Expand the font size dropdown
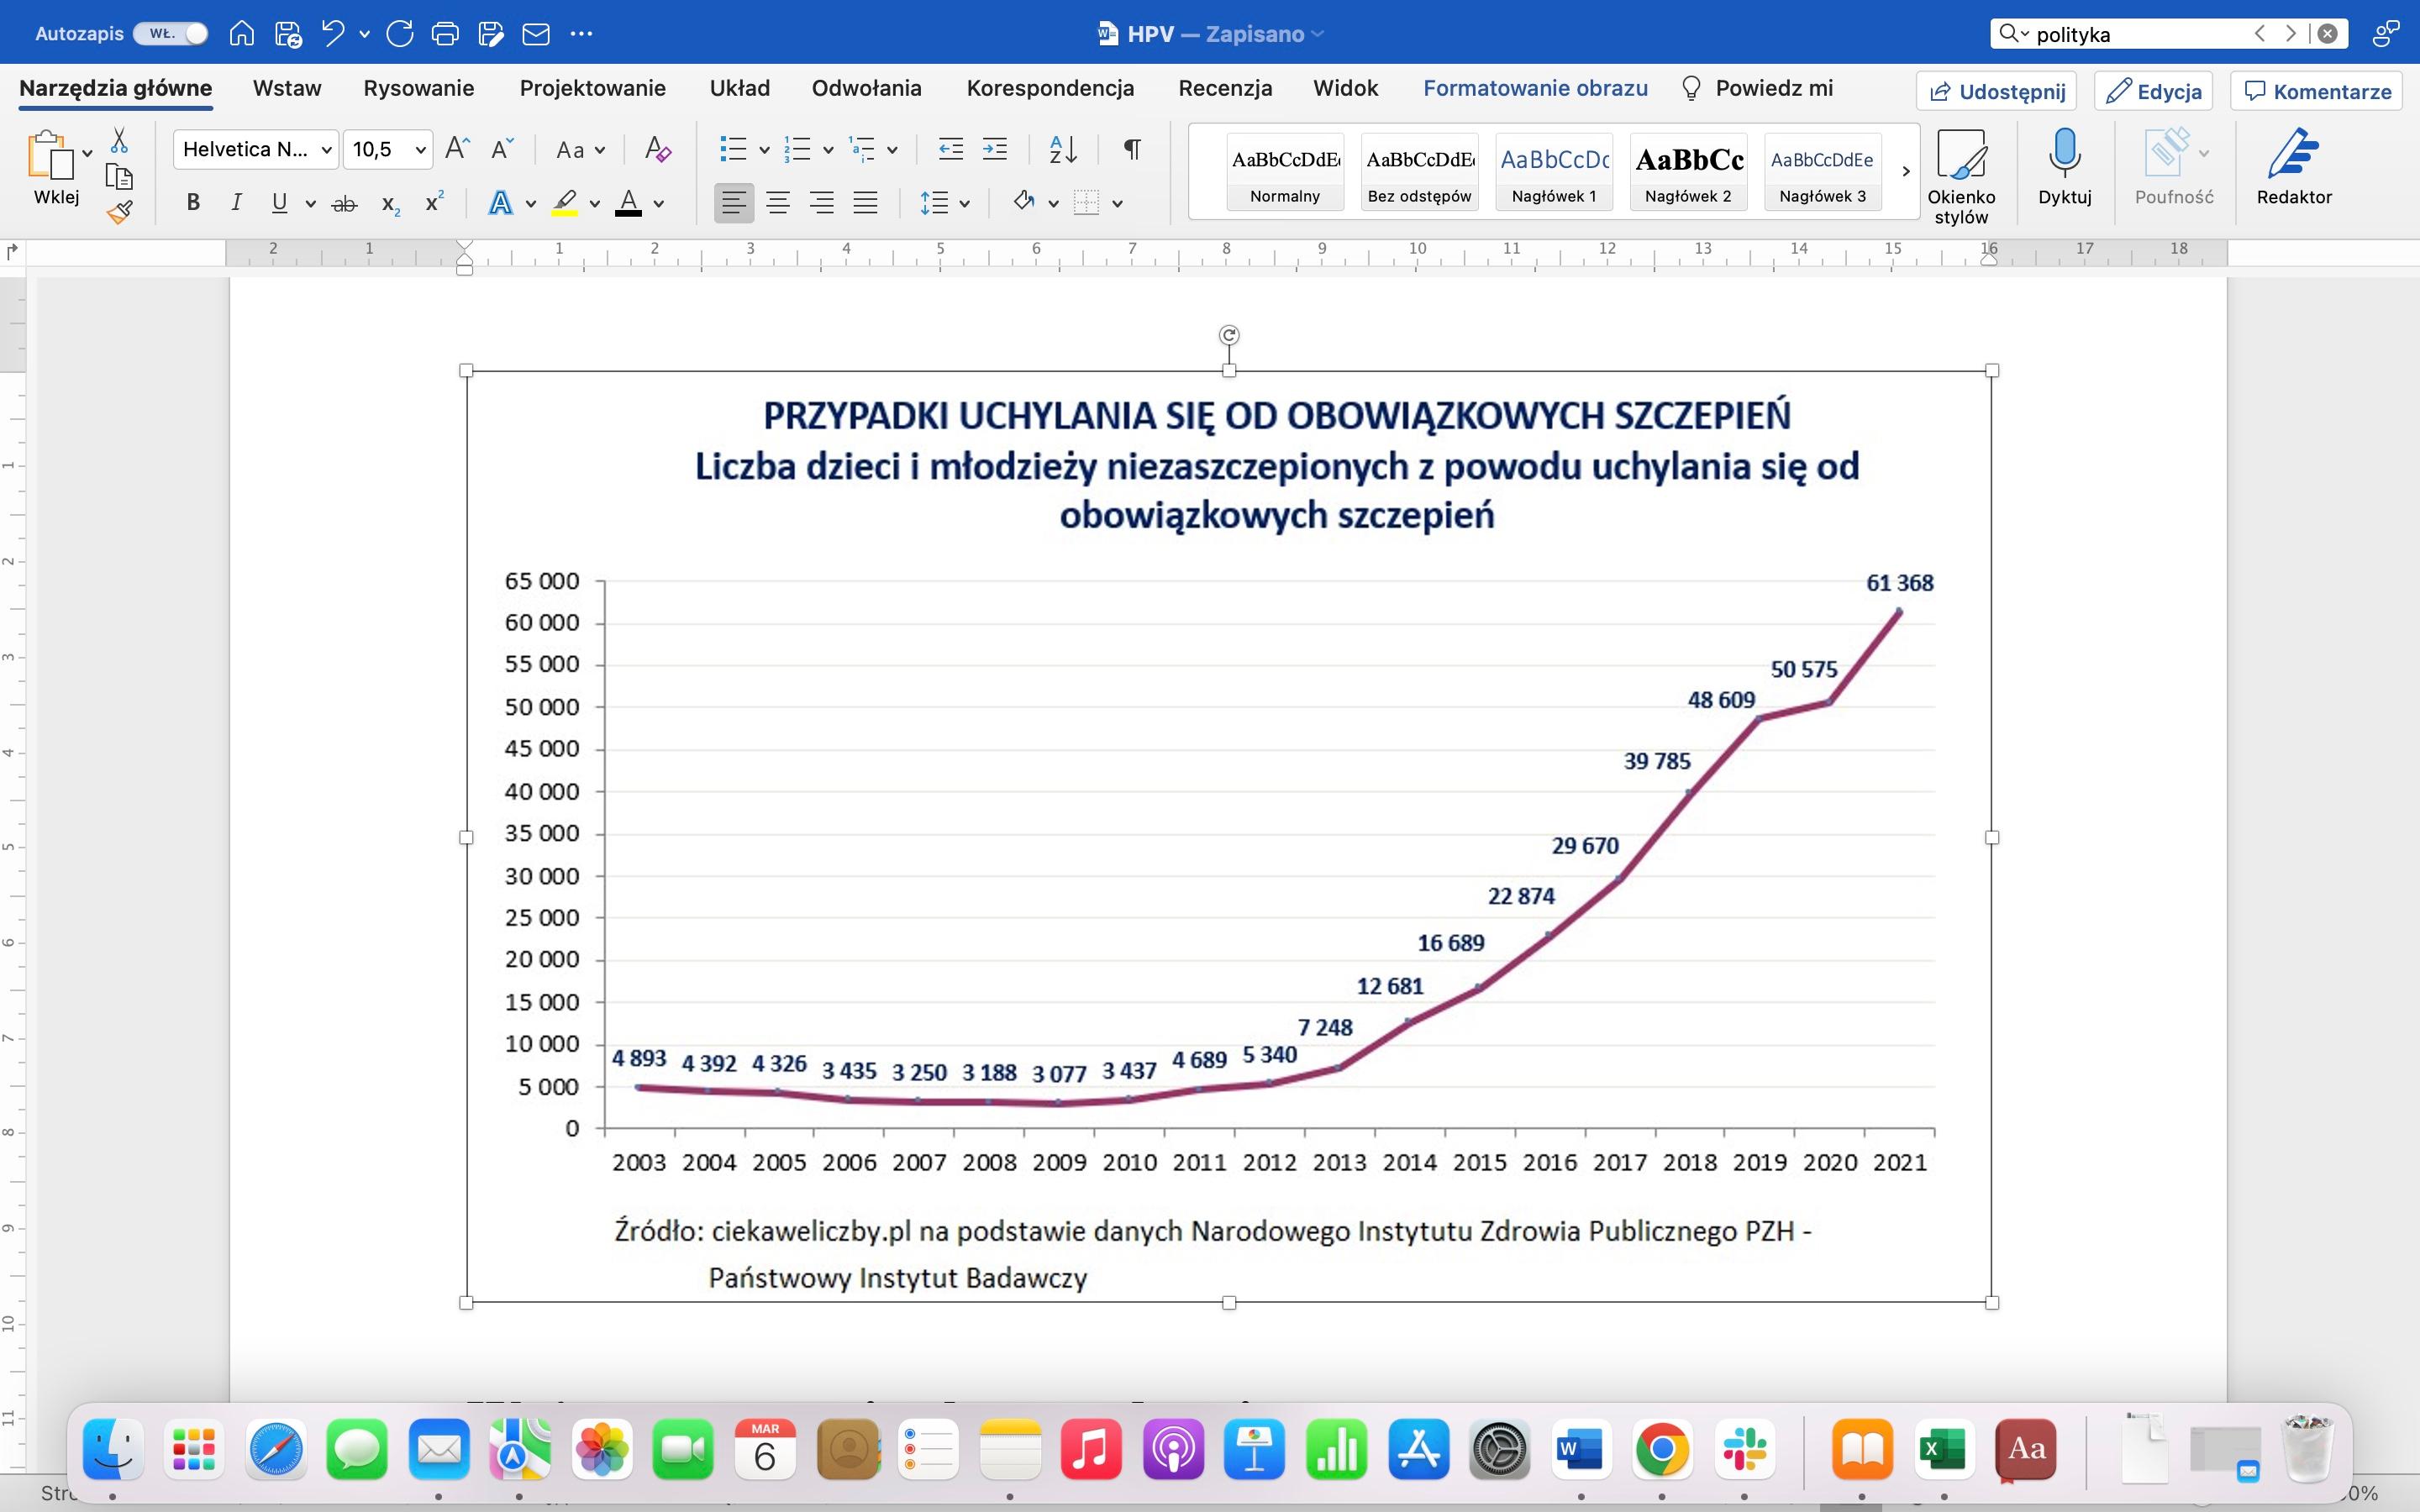This screenshot has width=2420, height=1512. click(421, 150)
